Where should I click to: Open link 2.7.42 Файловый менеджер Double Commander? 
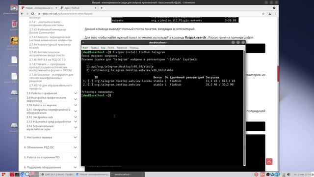(48, 31)
